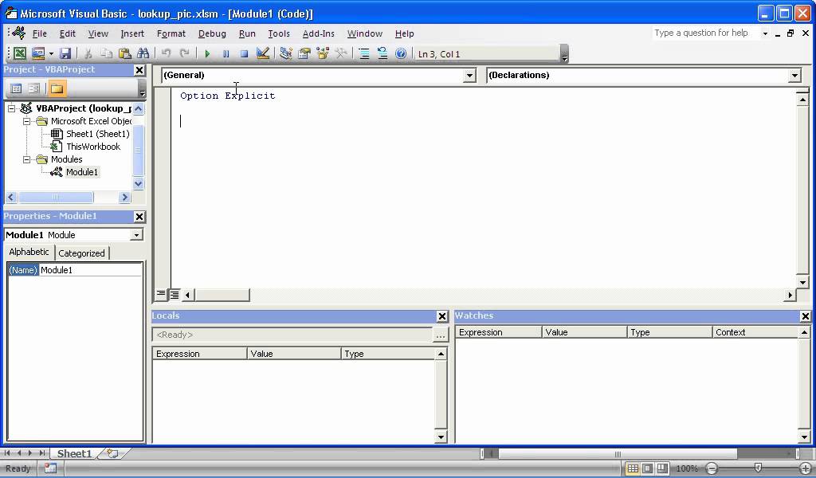
Task: Open the Toolbox icon with hammer and wrench
Action: pos(341,53)
